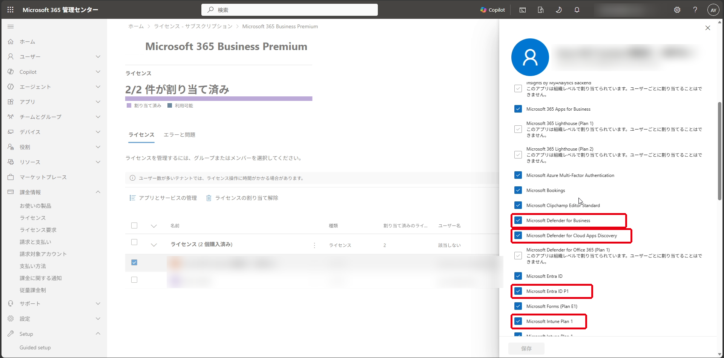Open the notifications bell

(x=577, y=10)
